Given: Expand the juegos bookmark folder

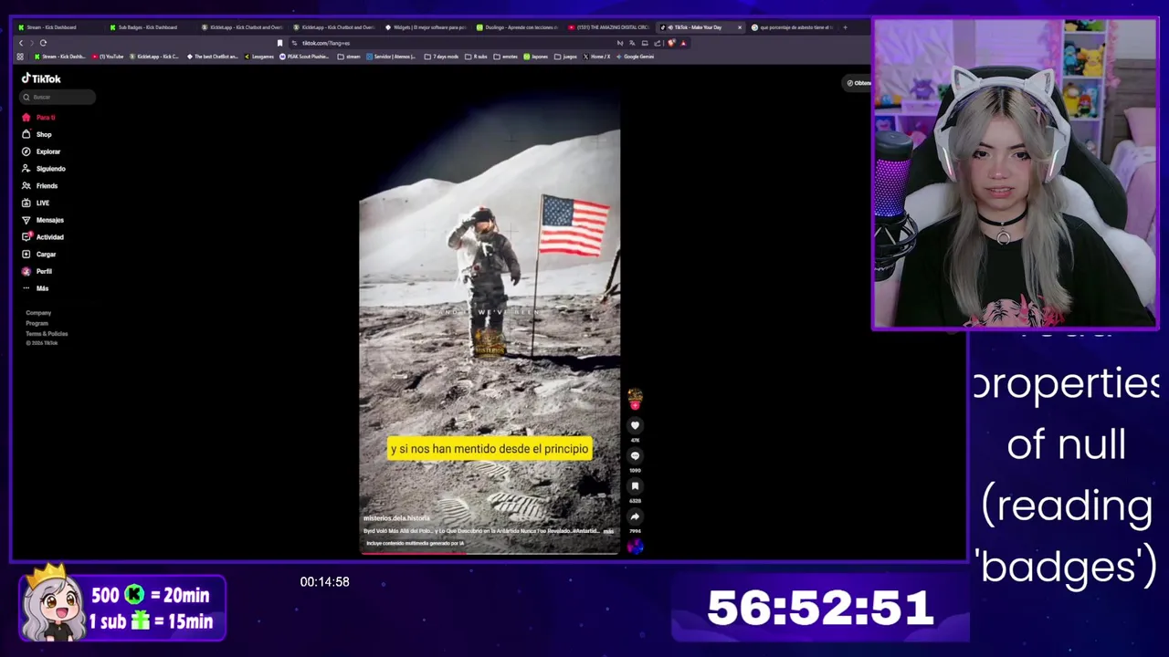Looking at the screenshot, I should tap(566, 57).
